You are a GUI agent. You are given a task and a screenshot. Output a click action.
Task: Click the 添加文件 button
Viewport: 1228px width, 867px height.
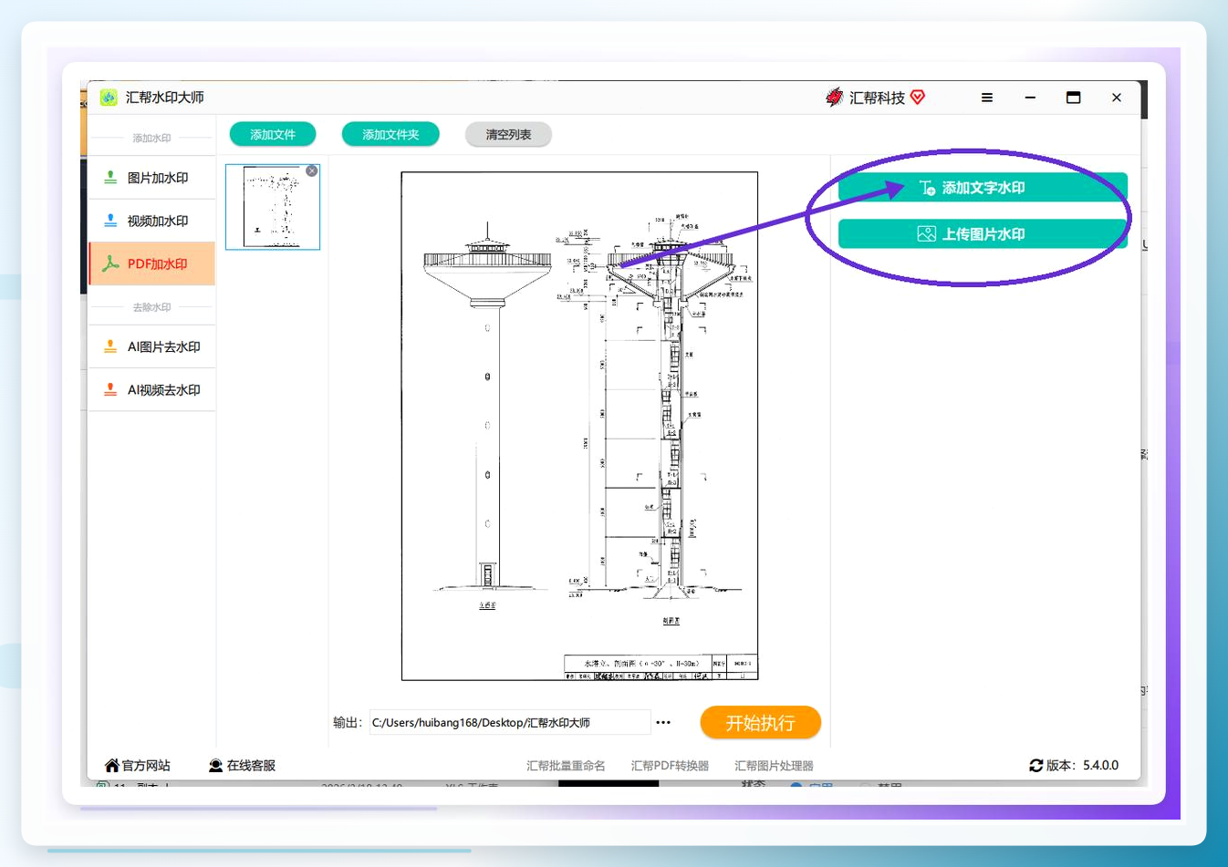pos(273,134)
